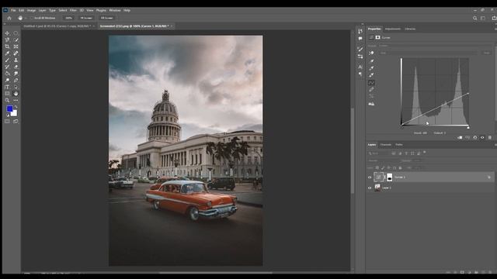The image size is (497, 279).
Task: Open the workspace switcher
Action: (x=483, y=19)
